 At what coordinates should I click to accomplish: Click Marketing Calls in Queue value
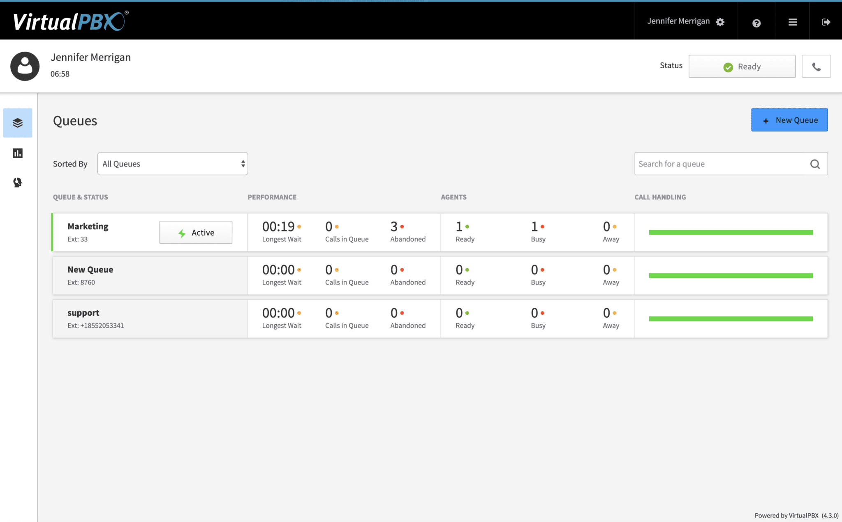328,227
